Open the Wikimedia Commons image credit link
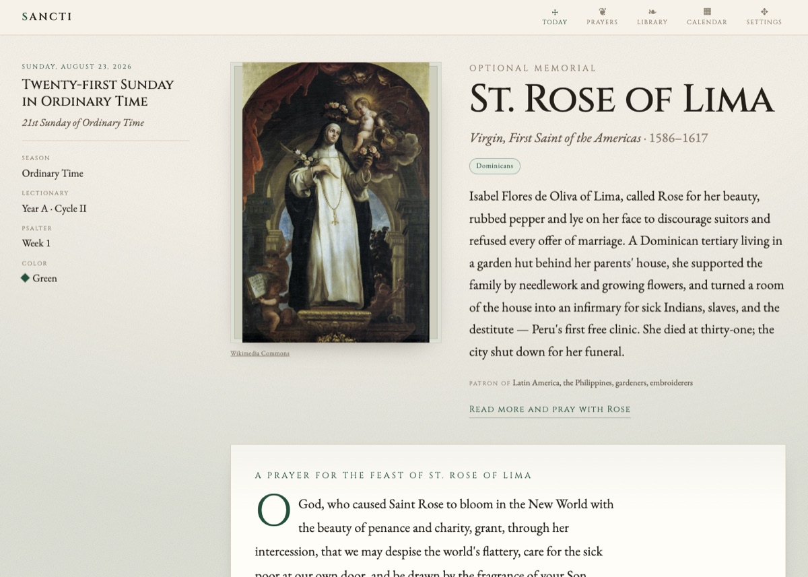This screenshot has height=577, width=808. [260, 353]
